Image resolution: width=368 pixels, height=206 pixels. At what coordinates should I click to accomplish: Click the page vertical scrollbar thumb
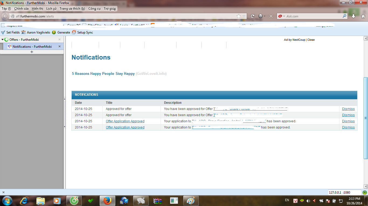366,118
